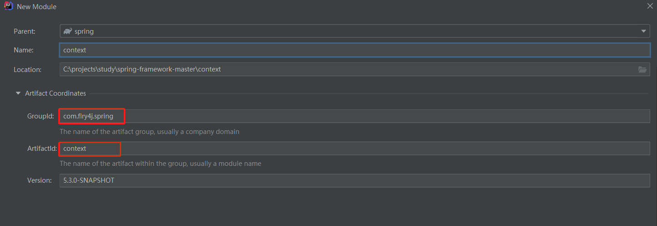Click the New Module title text

click(37, 7)
